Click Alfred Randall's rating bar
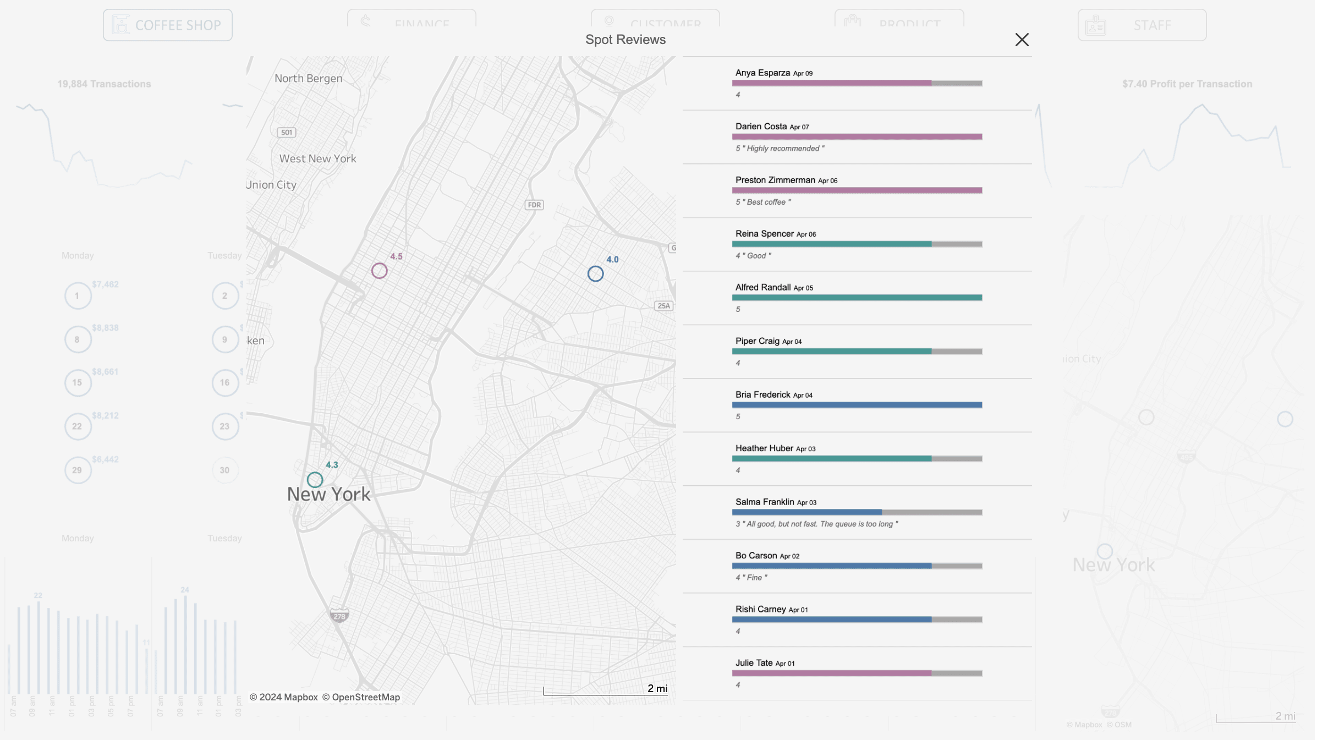The image size is (1317, 740). point(857,298)
